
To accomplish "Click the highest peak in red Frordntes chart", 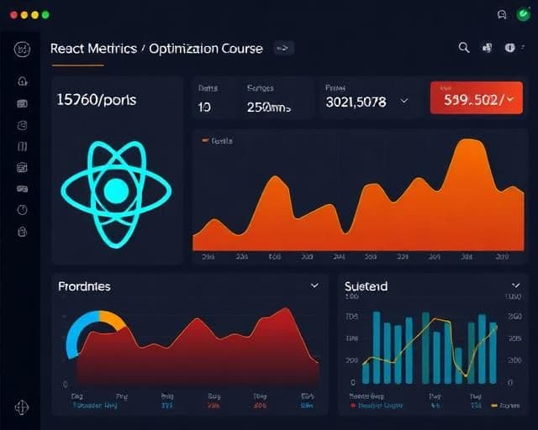I will click(286, 309).
